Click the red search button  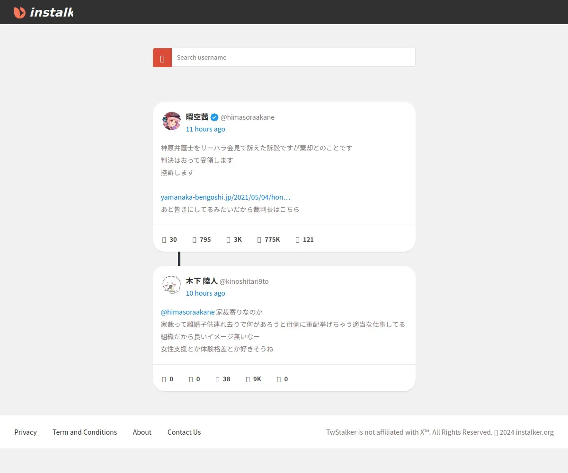click(162, 58)
